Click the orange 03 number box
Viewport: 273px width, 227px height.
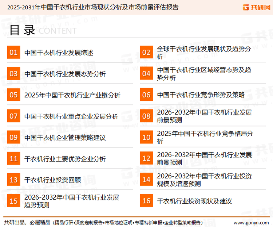click(13, 73)
